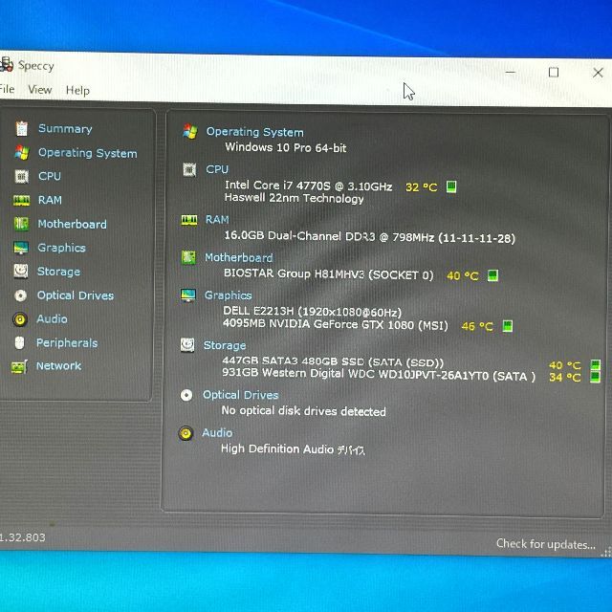The height and width of the screenshot is (612, 612).
Task: Open the Help menu
Action: (77, 90)
